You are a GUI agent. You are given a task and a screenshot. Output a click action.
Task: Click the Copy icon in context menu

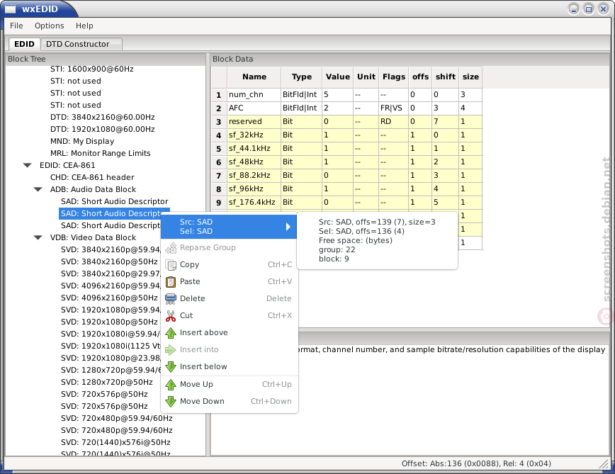(x=171, y=265)
